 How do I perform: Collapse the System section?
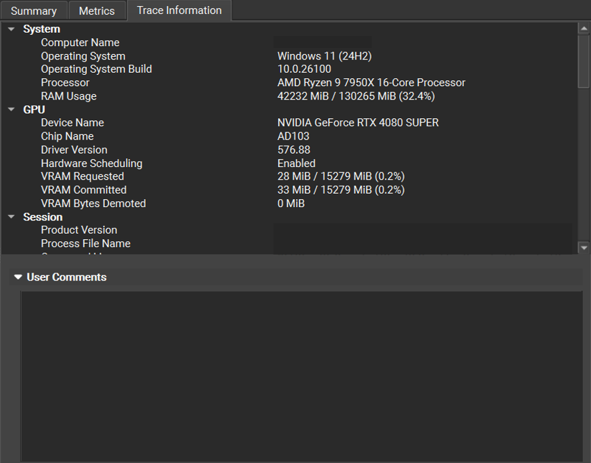pos(11,29)
